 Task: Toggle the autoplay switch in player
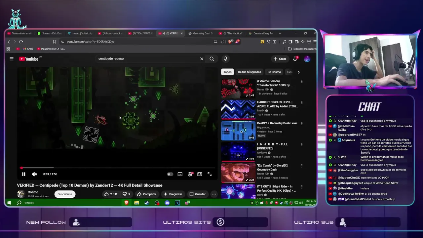tap(170, 174)
